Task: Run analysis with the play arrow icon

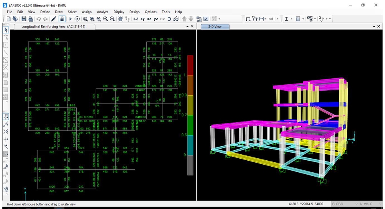Action: [70, 19]
